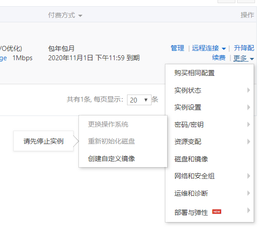Select 实例状态 menu item
259x235 pixels.
pyautogui.click(x=209, y=90)
